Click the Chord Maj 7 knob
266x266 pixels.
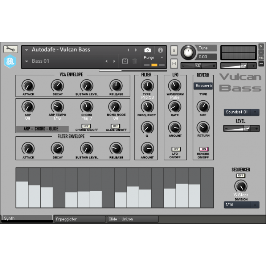87,107
